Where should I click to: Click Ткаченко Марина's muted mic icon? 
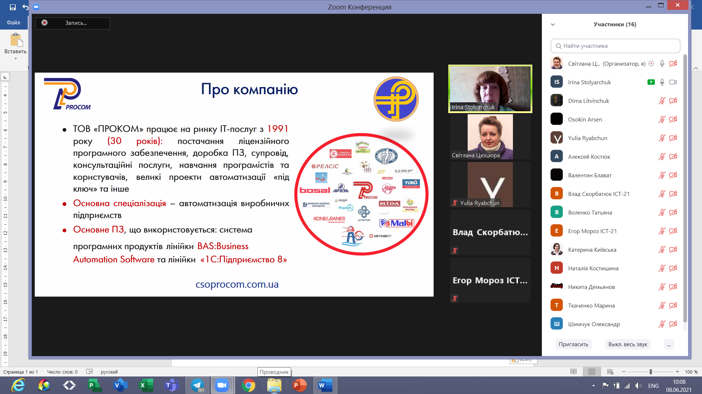[x=662, y=306]
